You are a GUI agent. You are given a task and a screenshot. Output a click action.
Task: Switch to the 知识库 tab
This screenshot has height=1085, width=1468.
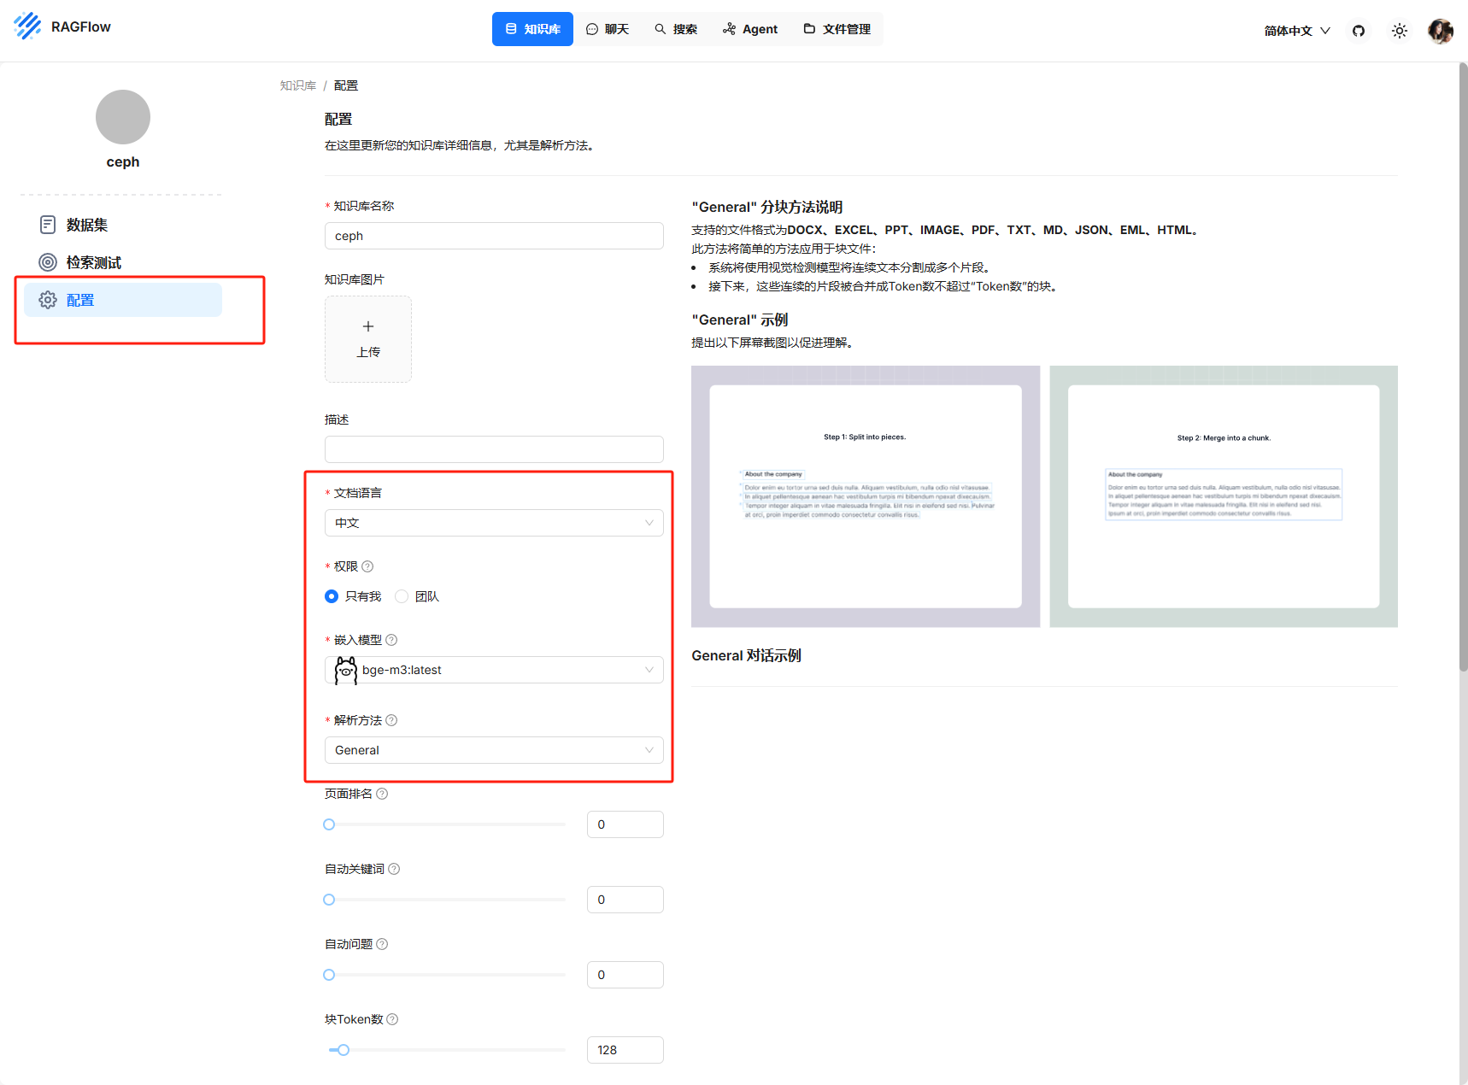pos(532,29)
